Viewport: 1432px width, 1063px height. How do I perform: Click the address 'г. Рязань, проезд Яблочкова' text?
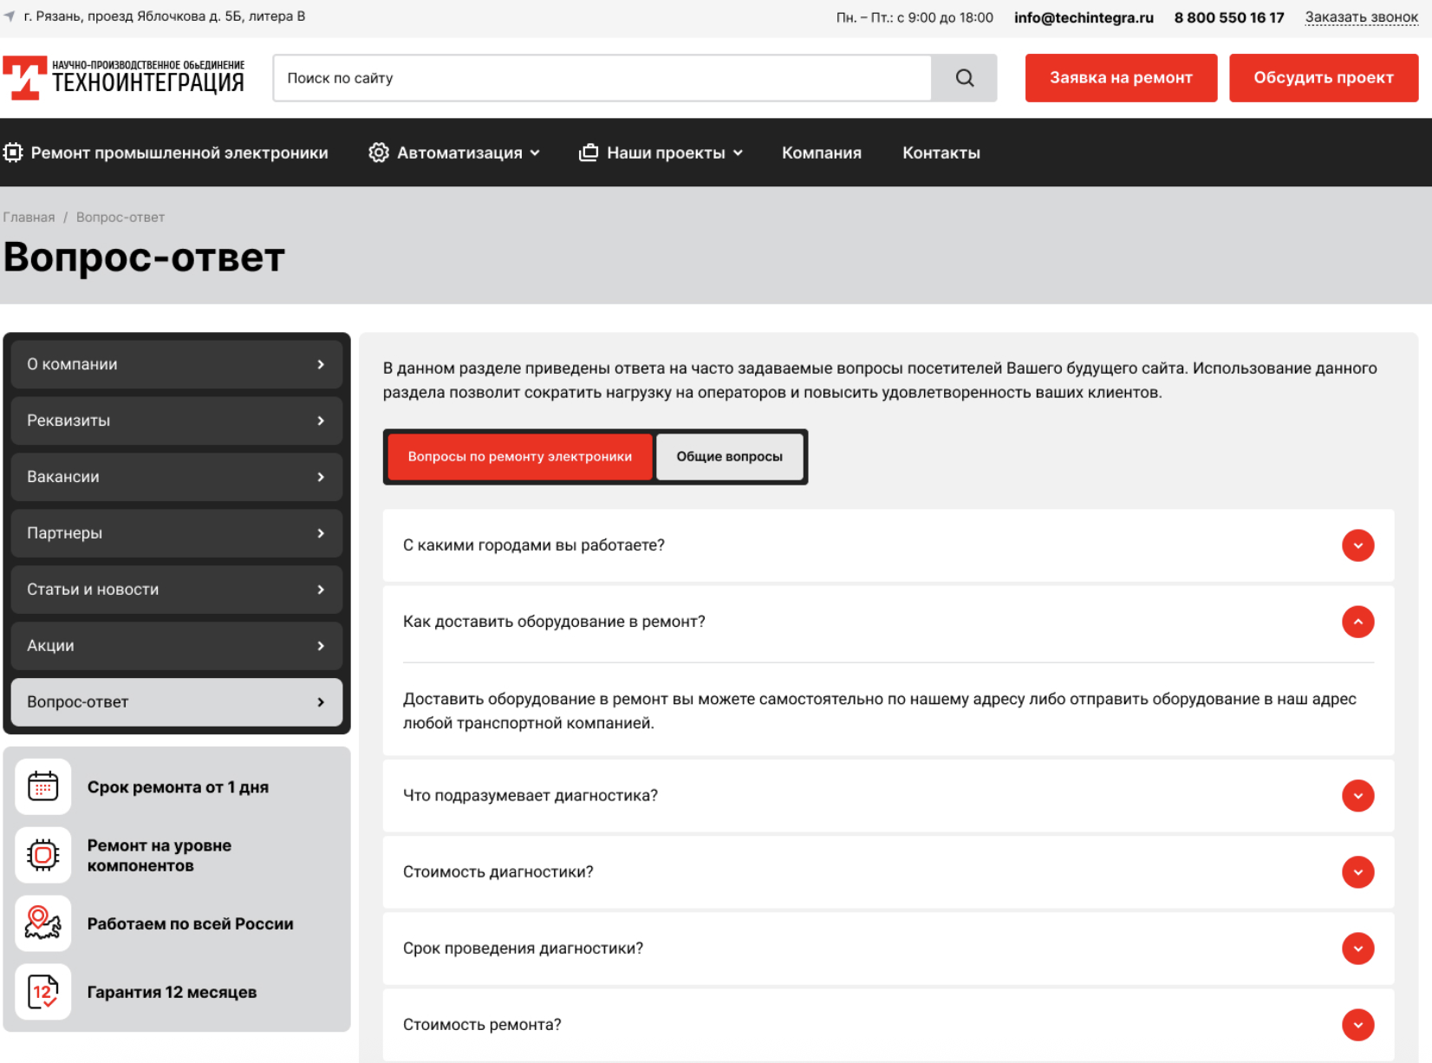[x=165, y=16]
